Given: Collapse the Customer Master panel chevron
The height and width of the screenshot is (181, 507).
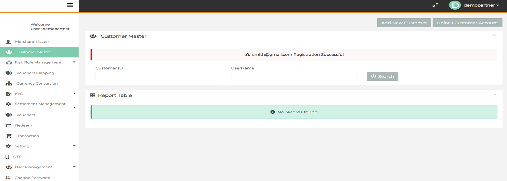Looking at the screenshot, I should [494, 35].
